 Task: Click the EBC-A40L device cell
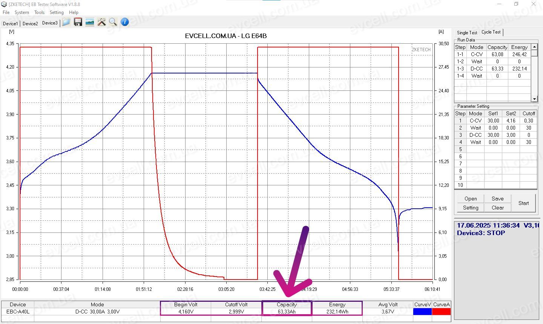(18, 312)
